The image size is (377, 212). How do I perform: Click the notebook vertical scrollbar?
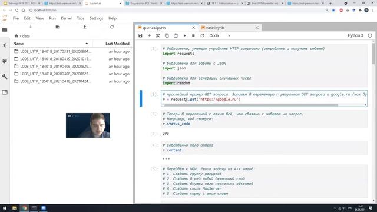[373, 54]
